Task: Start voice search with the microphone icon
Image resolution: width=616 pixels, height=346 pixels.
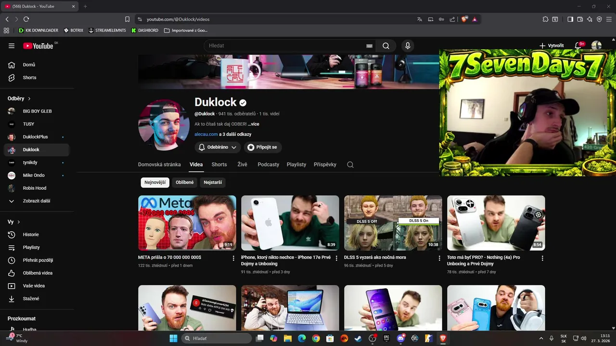Action: point(408,46)
